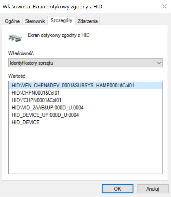Select the Szczegóły tab
The image size is (171, 197).
point(62,21)
